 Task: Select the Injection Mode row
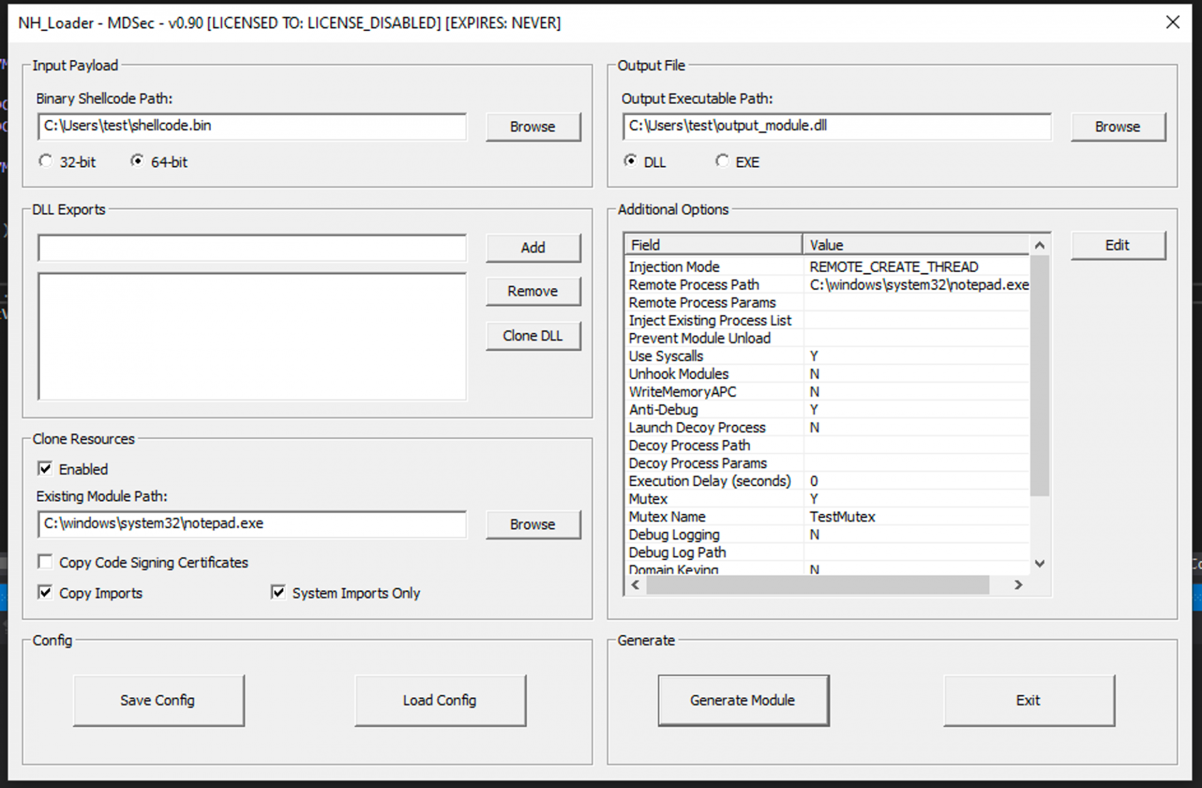pos(674,267)
